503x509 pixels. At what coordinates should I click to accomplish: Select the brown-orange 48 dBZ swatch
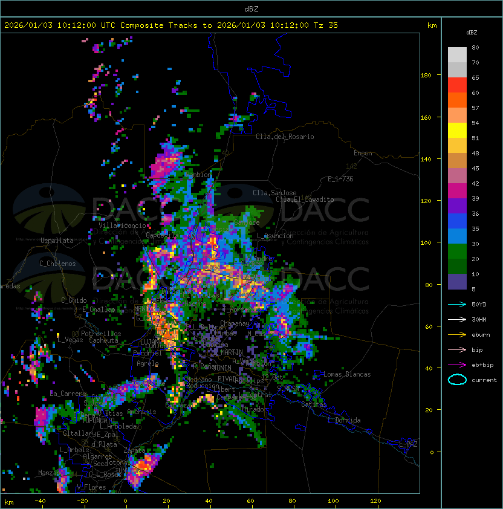[457, 160]
